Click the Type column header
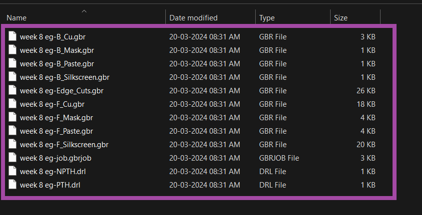Viewport: 422px width, 215px height. pos(267,18)
